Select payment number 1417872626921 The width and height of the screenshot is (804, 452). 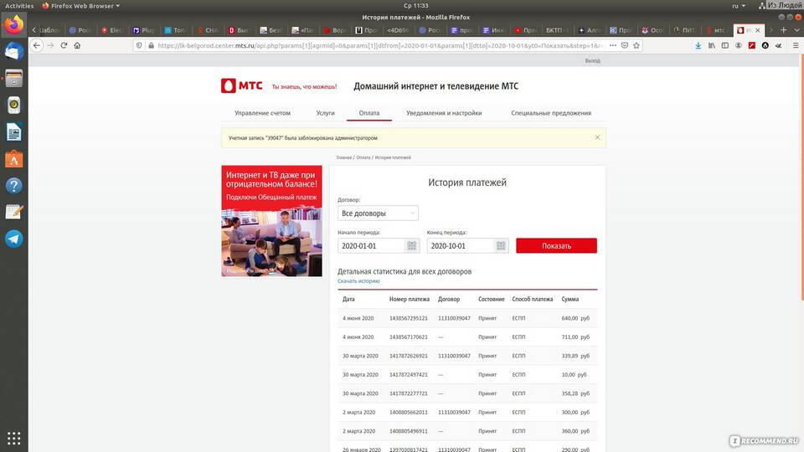click(408, 356)
